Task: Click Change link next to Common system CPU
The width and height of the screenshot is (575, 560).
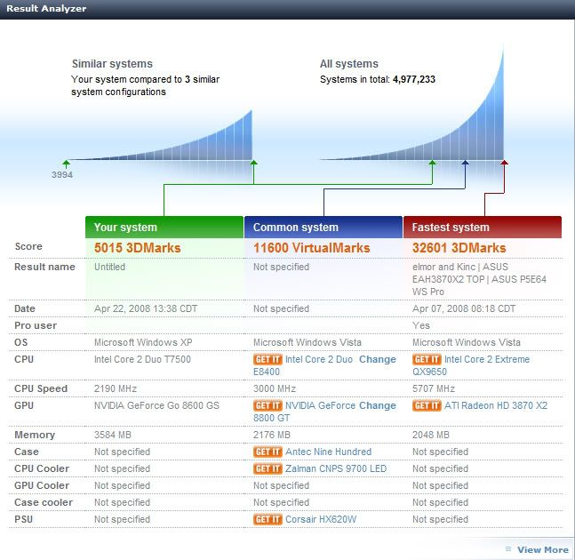Action: (378, 359)
